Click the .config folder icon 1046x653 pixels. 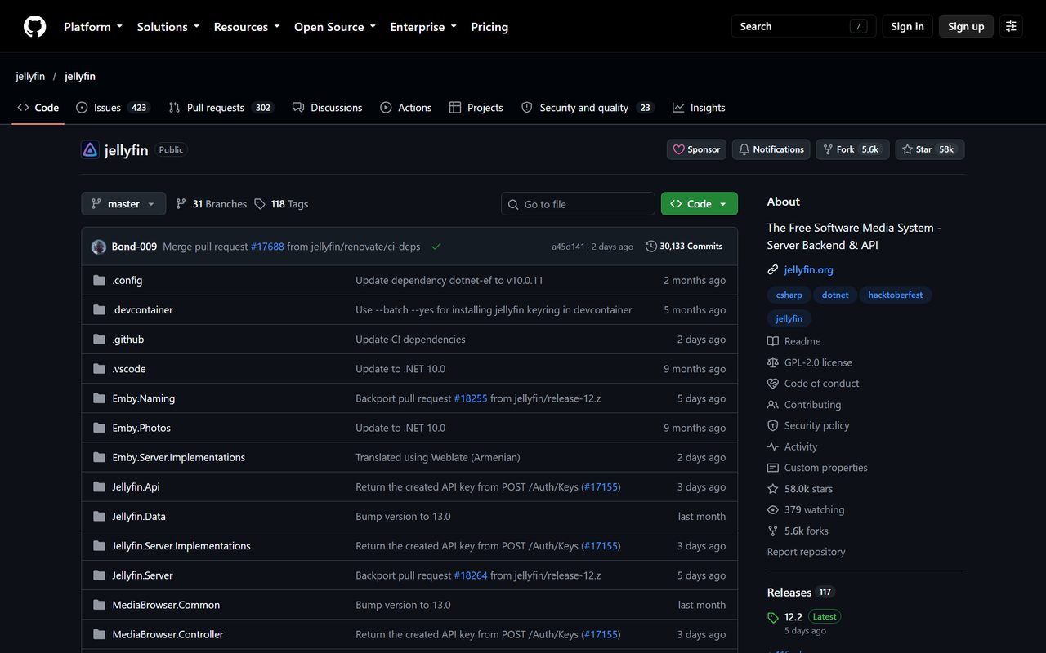point(100,280)
